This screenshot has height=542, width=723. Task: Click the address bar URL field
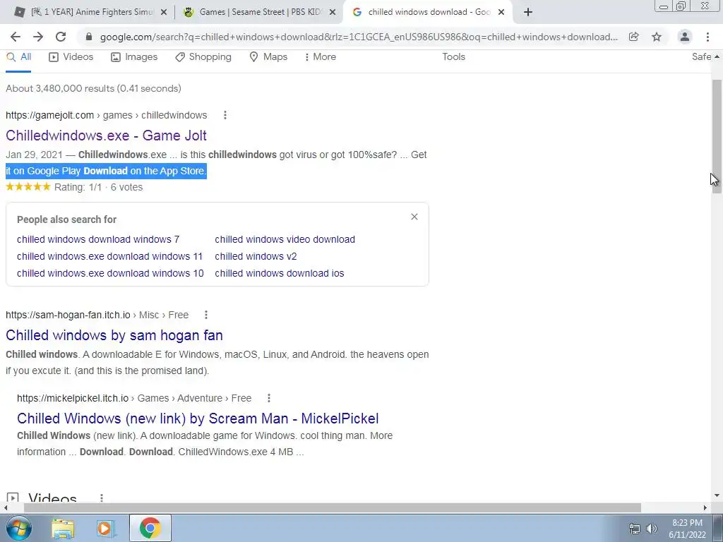point(359,37)
